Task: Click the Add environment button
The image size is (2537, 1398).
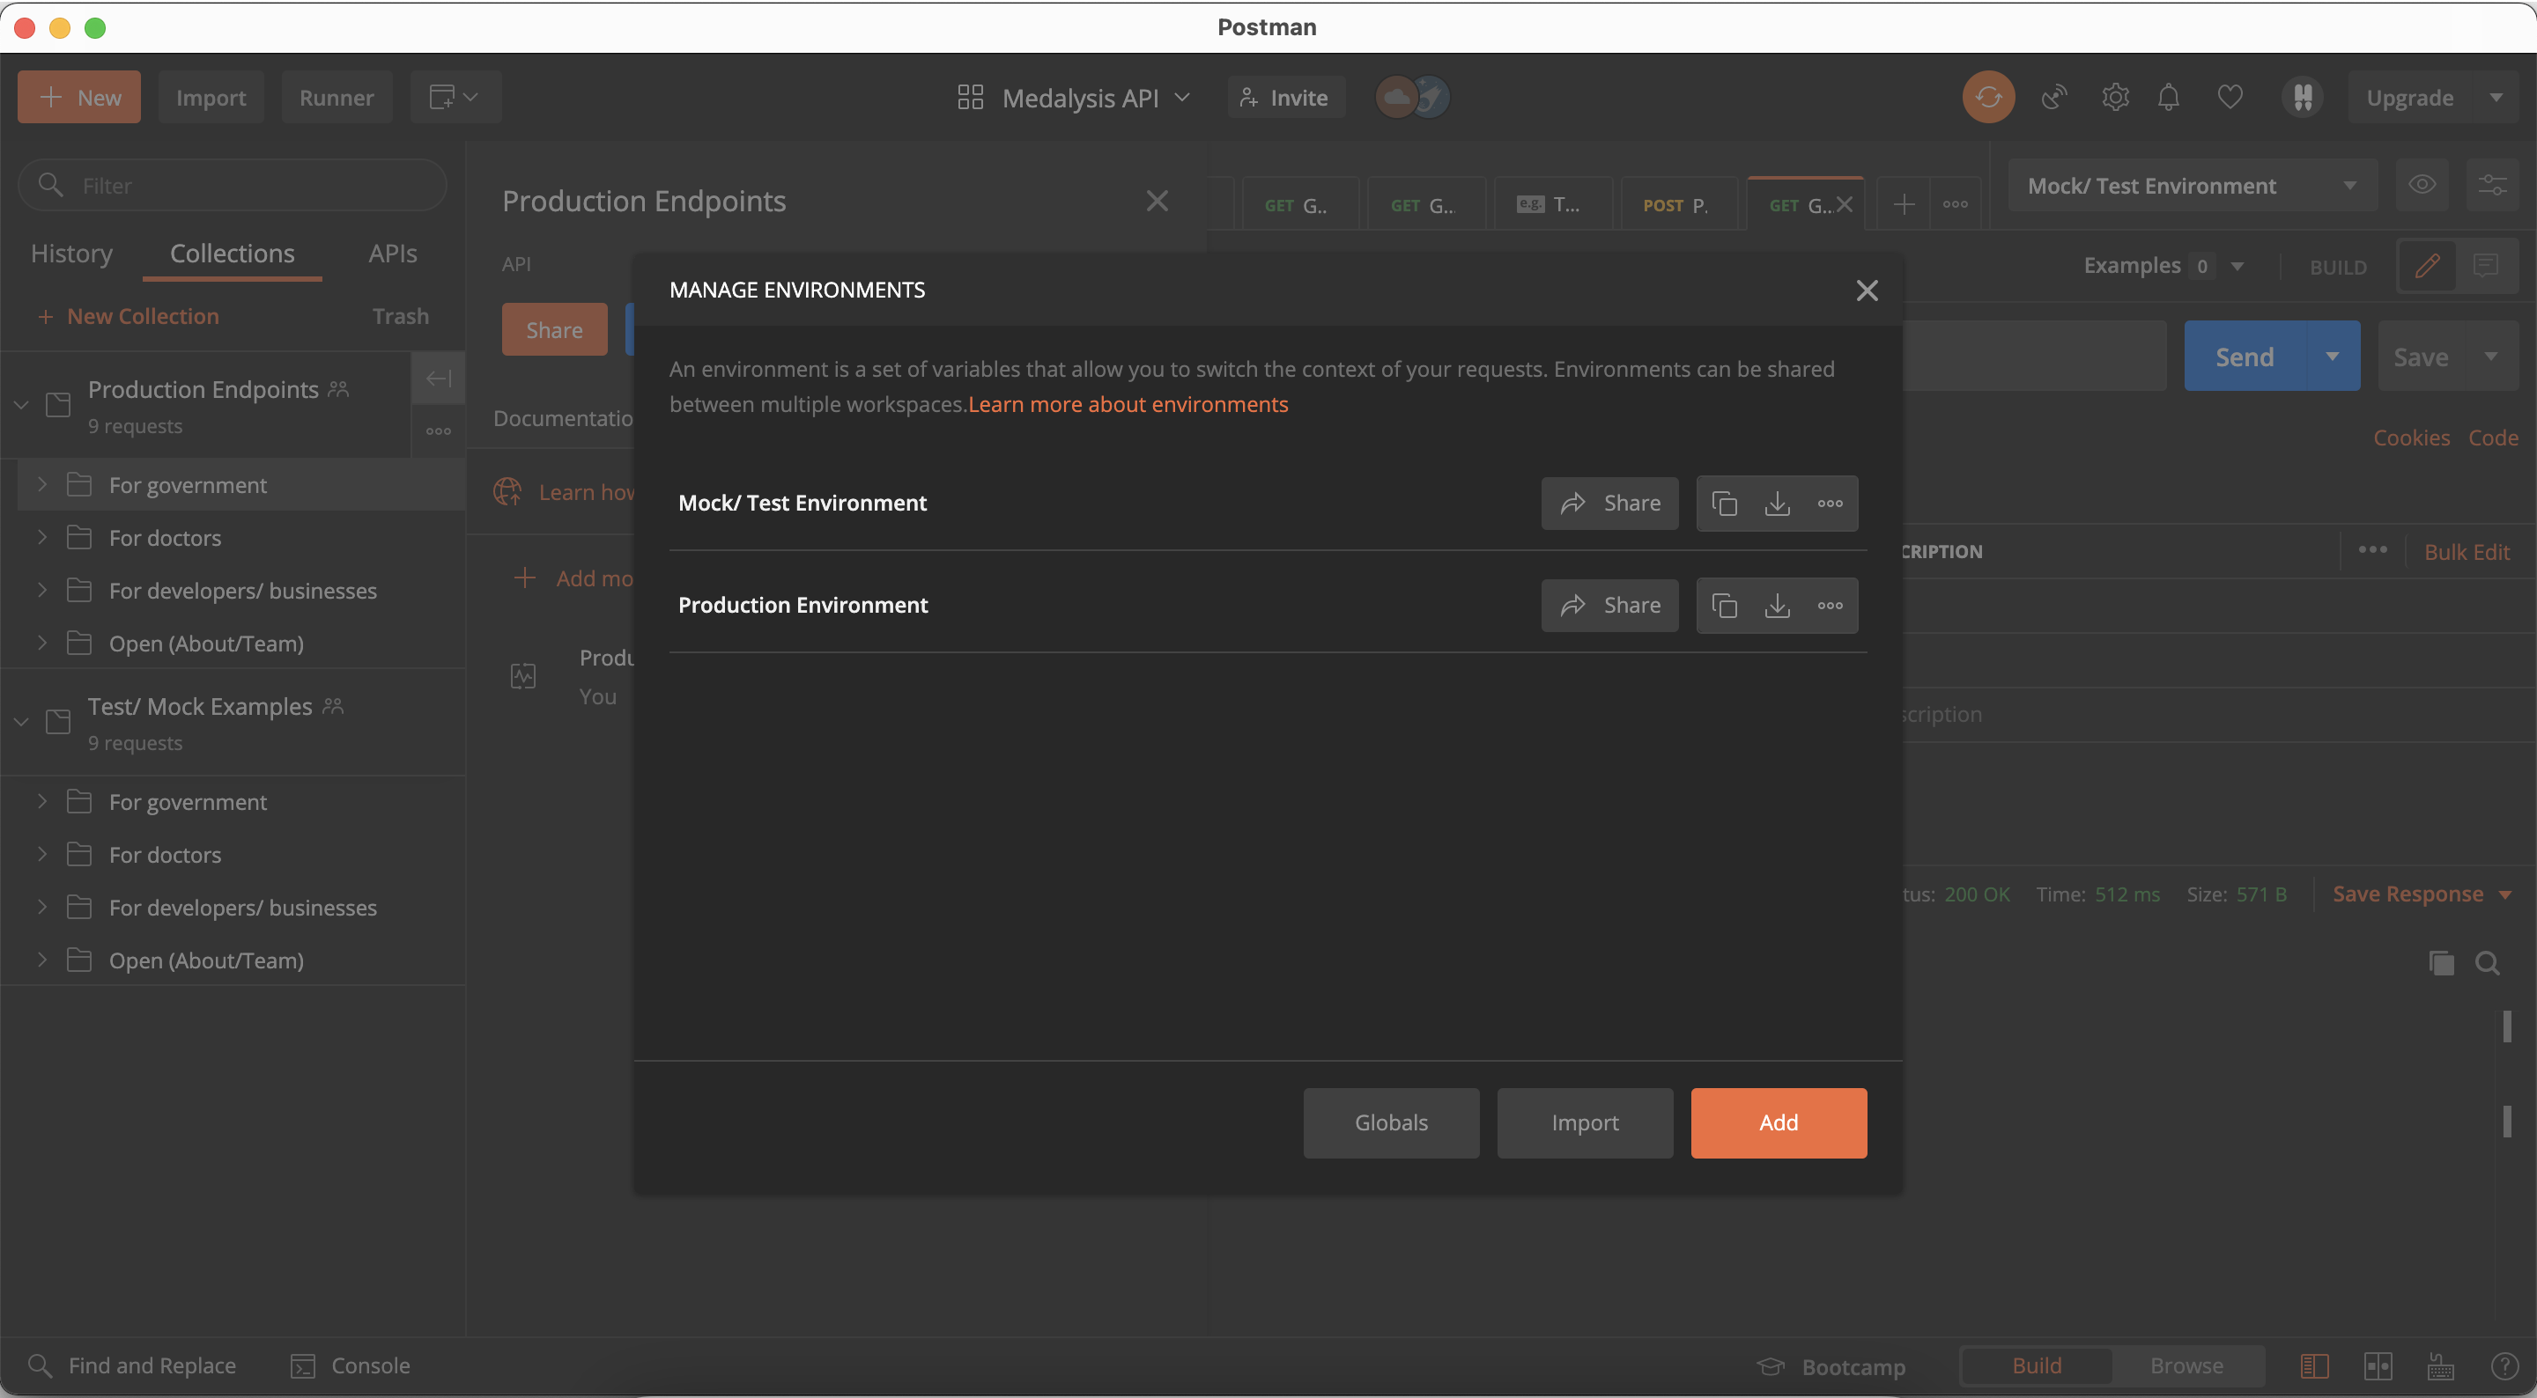Action: (1778, 1122)
